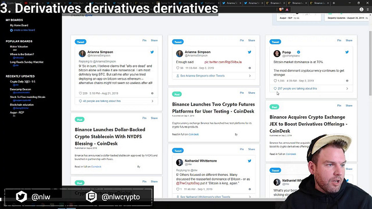Click the person icon beside 'See Arianna Simpson's other Tweets'
This screenshot has width=372, height=209.
pos(177,76)
